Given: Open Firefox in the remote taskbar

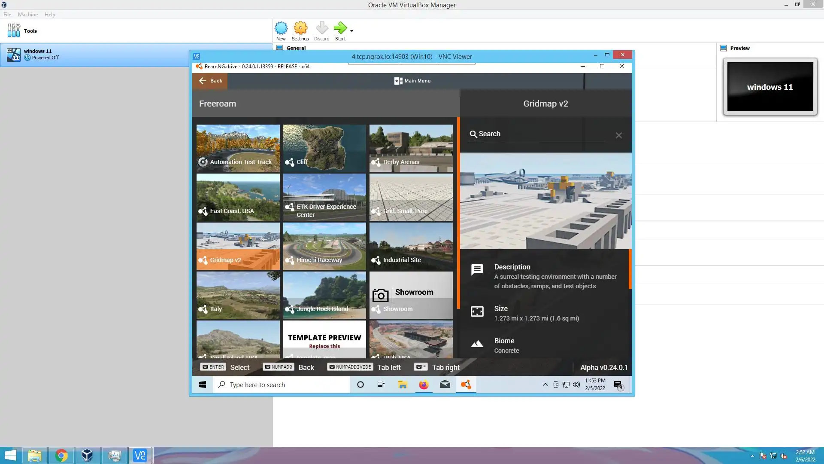Looking at the screenshot, I should click(x=424, y=385).
